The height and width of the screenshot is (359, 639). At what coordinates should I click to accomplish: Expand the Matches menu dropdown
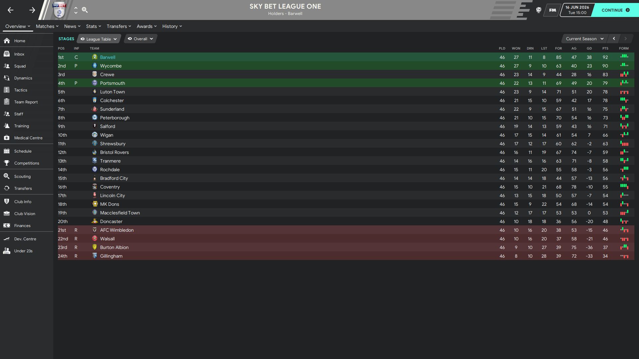(47, 26)
